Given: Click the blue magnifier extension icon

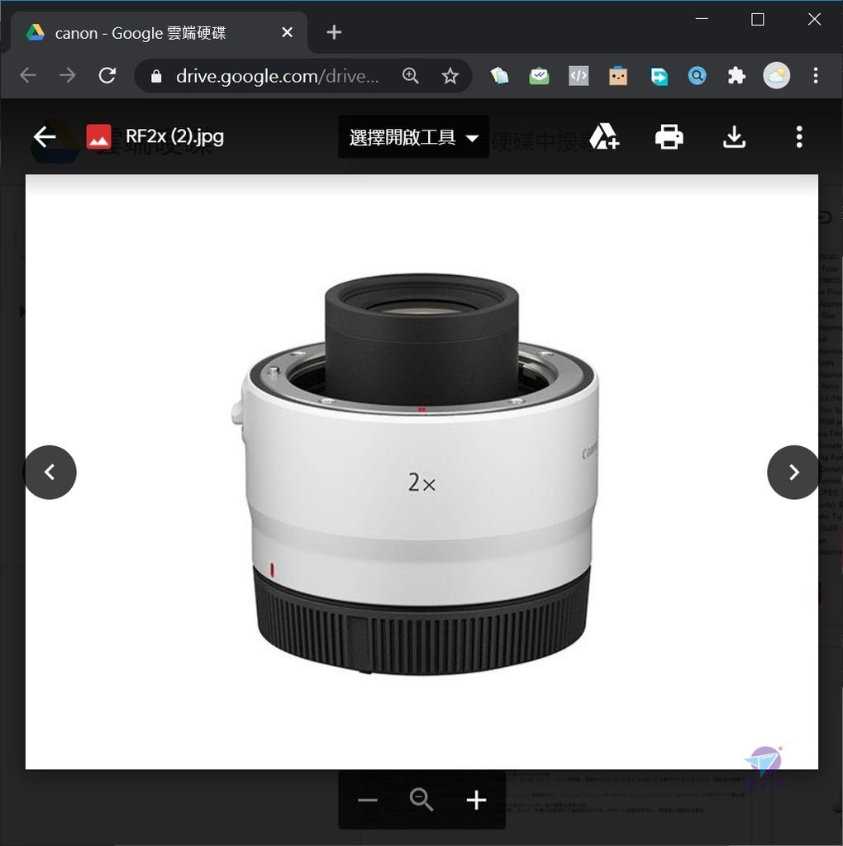Looking at the screenshot, I should point(698,75).
